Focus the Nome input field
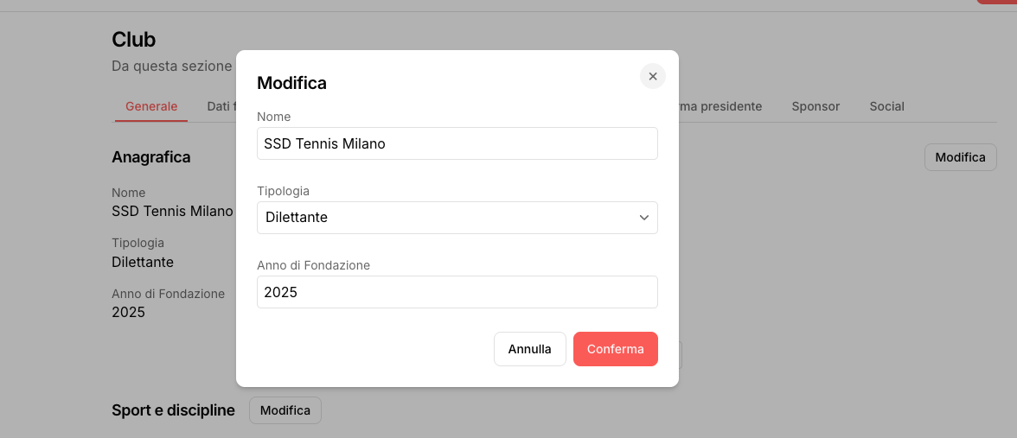Image resolution: width=1017 pixels, height=438 pixels. click(457, 143)
